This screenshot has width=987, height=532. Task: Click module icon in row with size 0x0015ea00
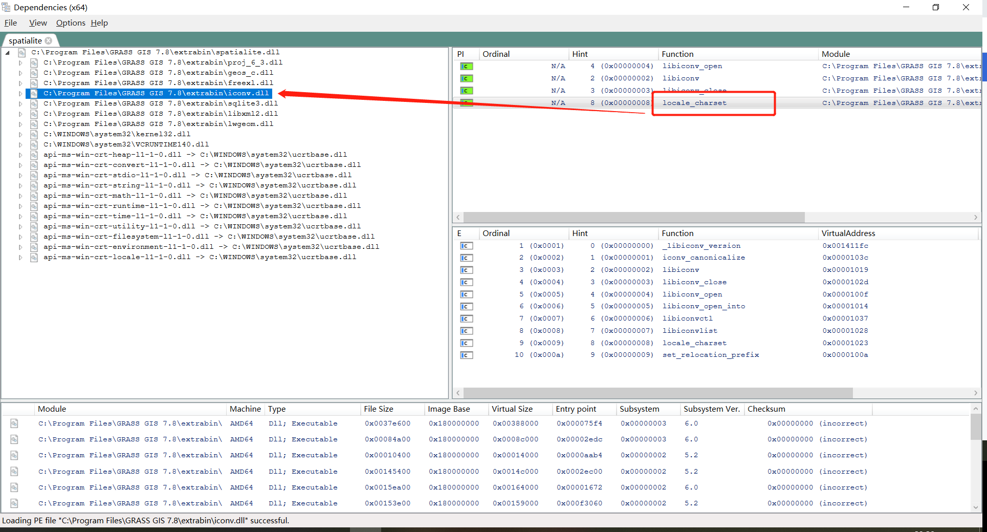14,487
